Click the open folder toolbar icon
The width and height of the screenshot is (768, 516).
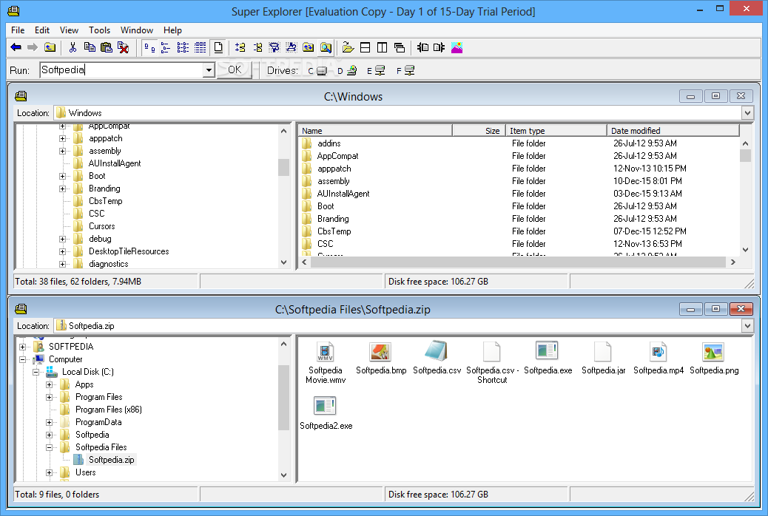coord(348,47)
